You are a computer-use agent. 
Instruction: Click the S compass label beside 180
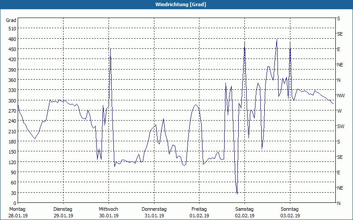(338, 142)
